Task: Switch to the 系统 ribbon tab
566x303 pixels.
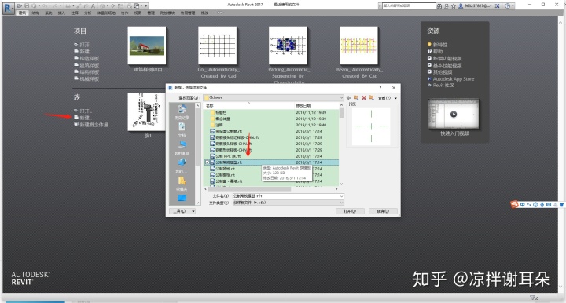Action: coord(49,13)
